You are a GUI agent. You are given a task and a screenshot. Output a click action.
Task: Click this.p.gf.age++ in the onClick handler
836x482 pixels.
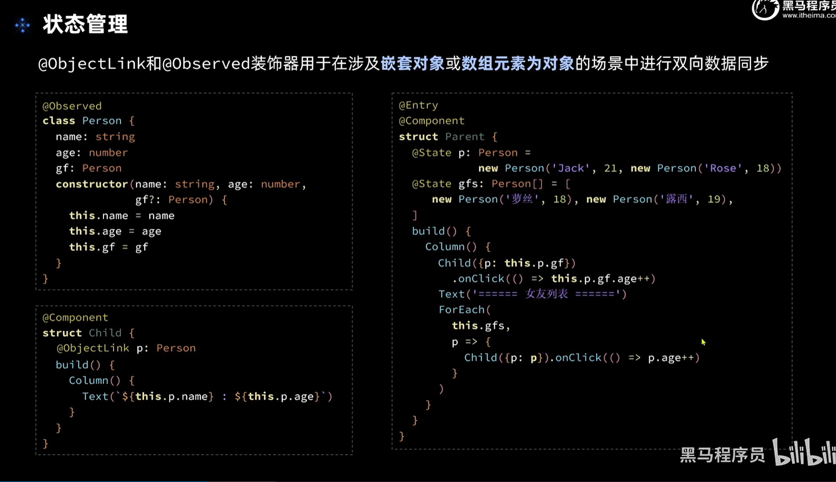[603, 279]
